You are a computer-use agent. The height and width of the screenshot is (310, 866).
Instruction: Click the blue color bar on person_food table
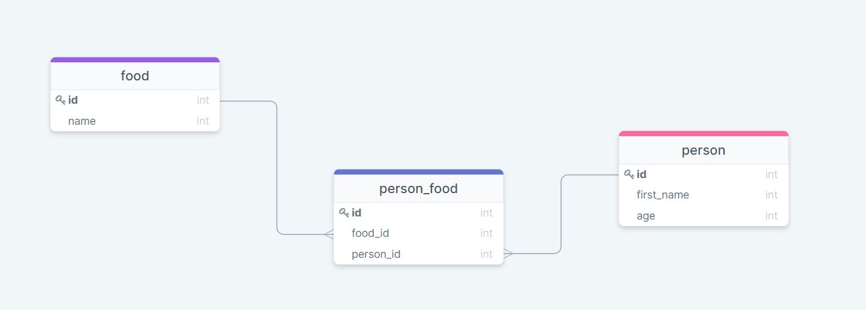pos(418,172)
